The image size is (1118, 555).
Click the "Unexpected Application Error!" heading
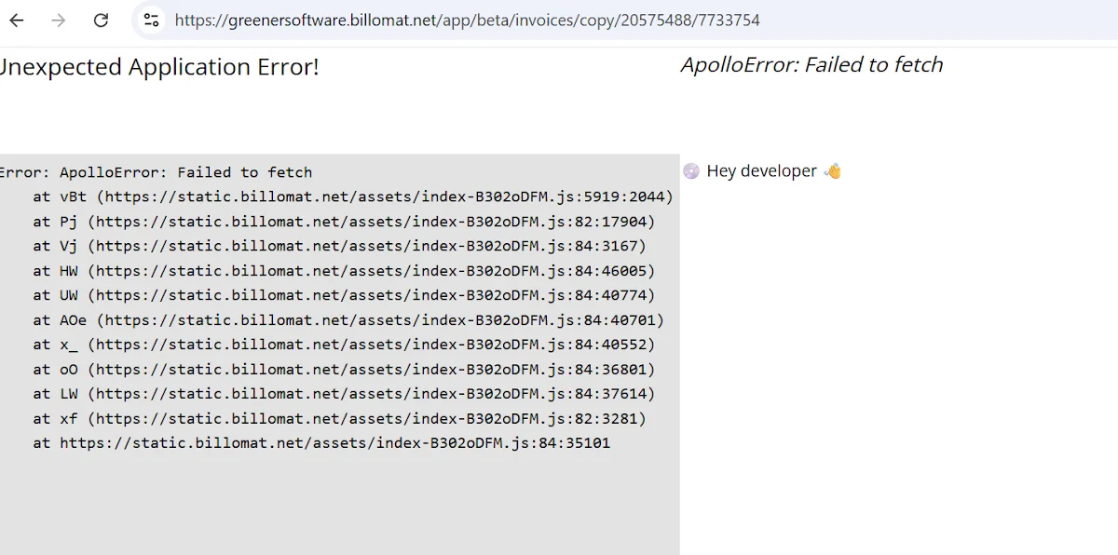pos(158,67)
